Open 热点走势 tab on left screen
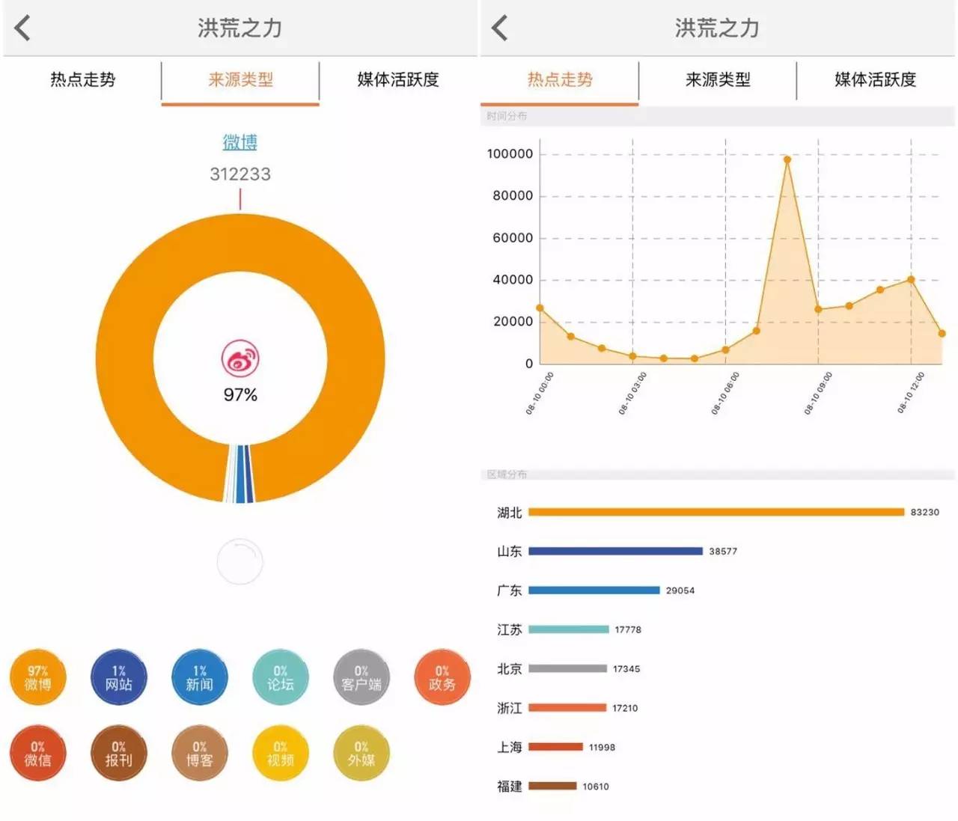Screen dimensions: 958x821 point(83,79)
